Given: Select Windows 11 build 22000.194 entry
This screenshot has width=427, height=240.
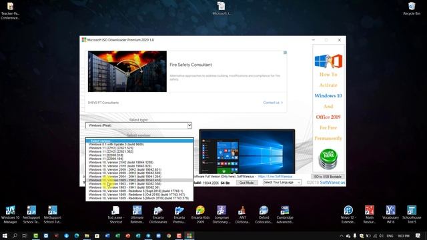Looking at the screenshot, I should coord(139,159).
